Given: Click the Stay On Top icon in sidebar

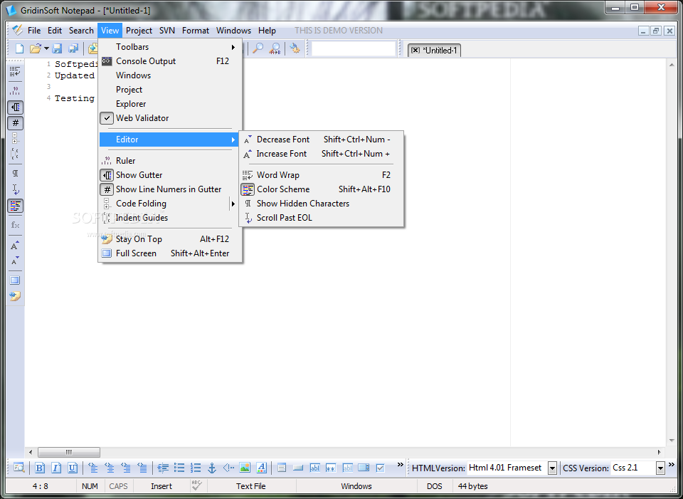Looking at the screenshot, I should pyautogui.click(x=15, y=296).
